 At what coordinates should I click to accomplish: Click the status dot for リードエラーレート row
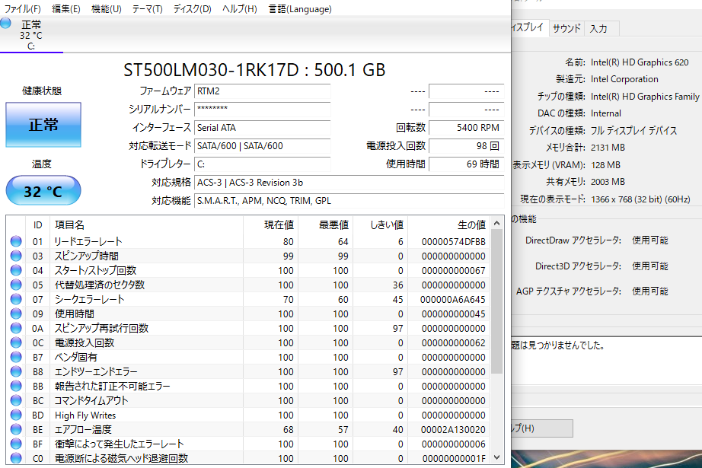point(16,241)
